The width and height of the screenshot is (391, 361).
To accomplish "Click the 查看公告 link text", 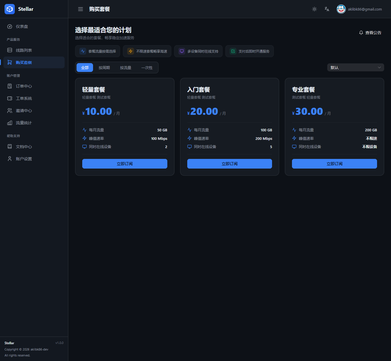I will click(x=373, y=33).
